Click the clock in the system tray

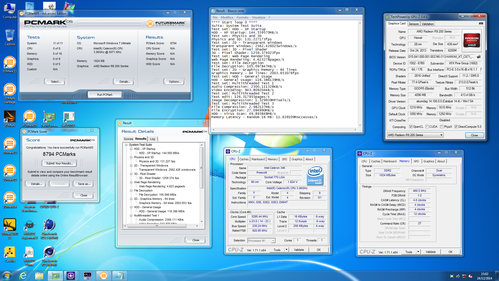(484, 276)
